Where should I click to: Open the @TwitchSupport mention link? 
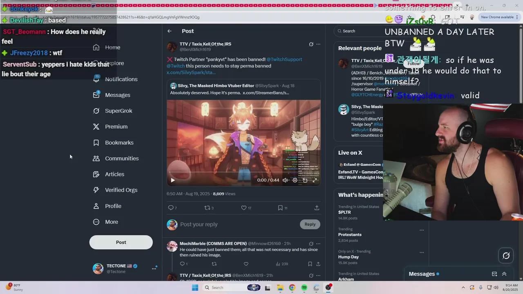tap(284, 59)
